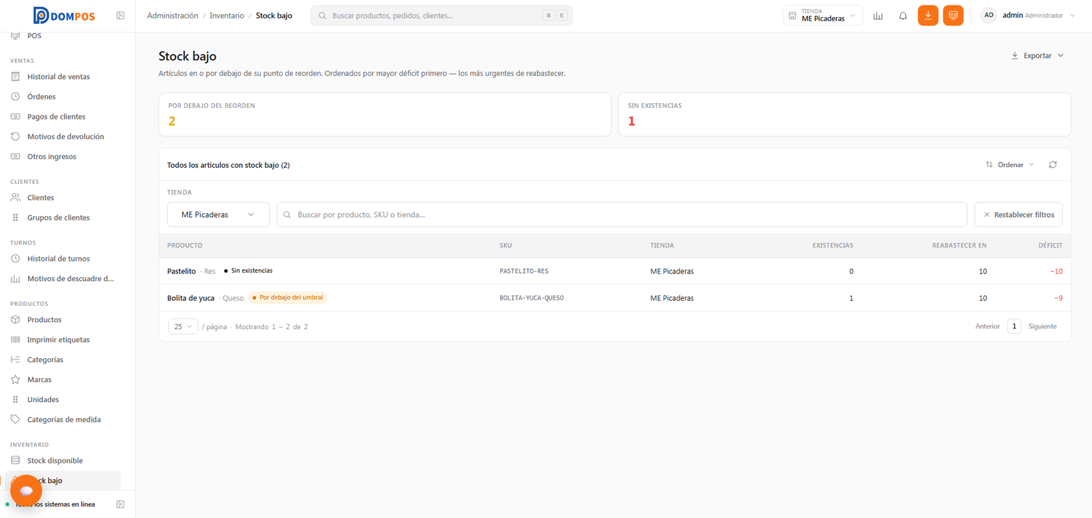Click Restablecer filtros button

tap(1018, 214)
